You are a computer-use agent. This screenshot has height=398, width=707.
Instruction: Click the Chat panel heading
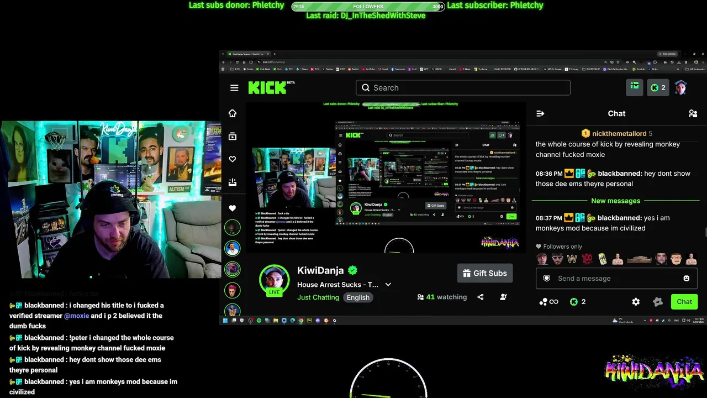pos(616,113)
